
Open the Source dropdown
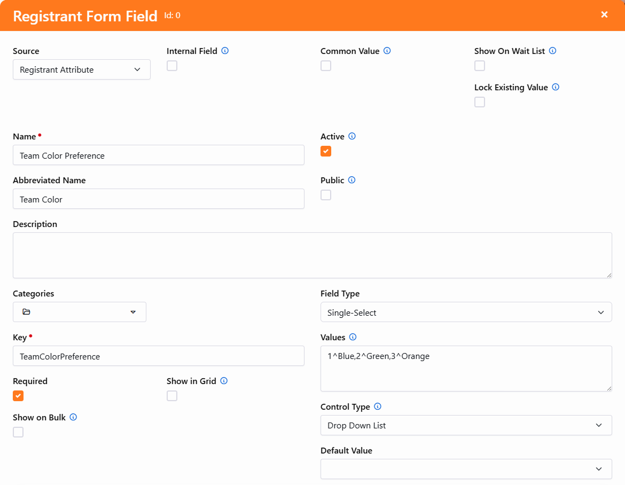point(81,69)
